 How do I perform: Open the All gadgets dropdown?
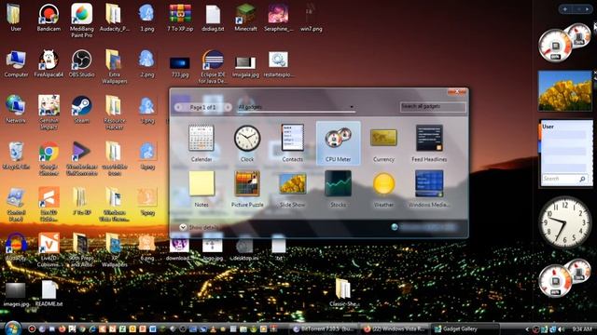coord(296,107)
